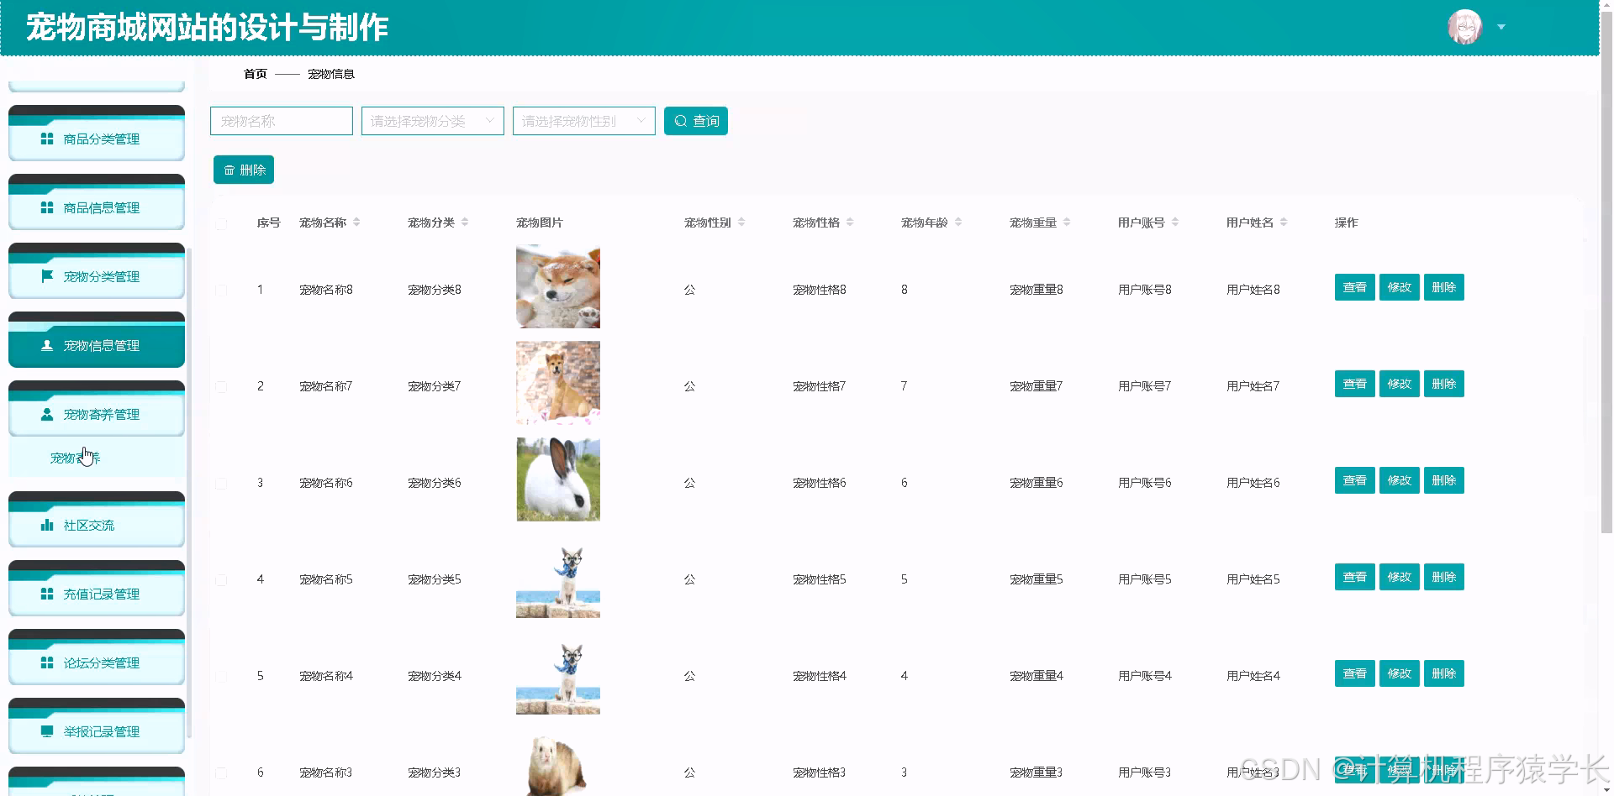Click 查看 for the 宠物名称8 row
1614x796 pixels.
point(1355,287)
